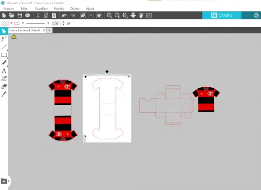Open the Store tab beside DESIGN

[252, 15]
